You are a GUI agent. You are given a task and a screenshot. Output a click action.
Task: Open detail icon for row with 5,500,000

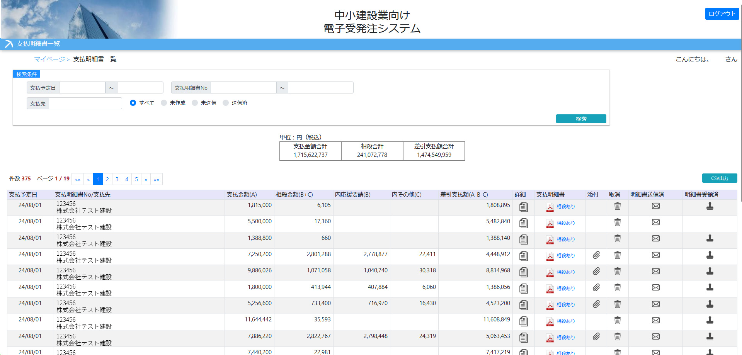click(523, 223)
